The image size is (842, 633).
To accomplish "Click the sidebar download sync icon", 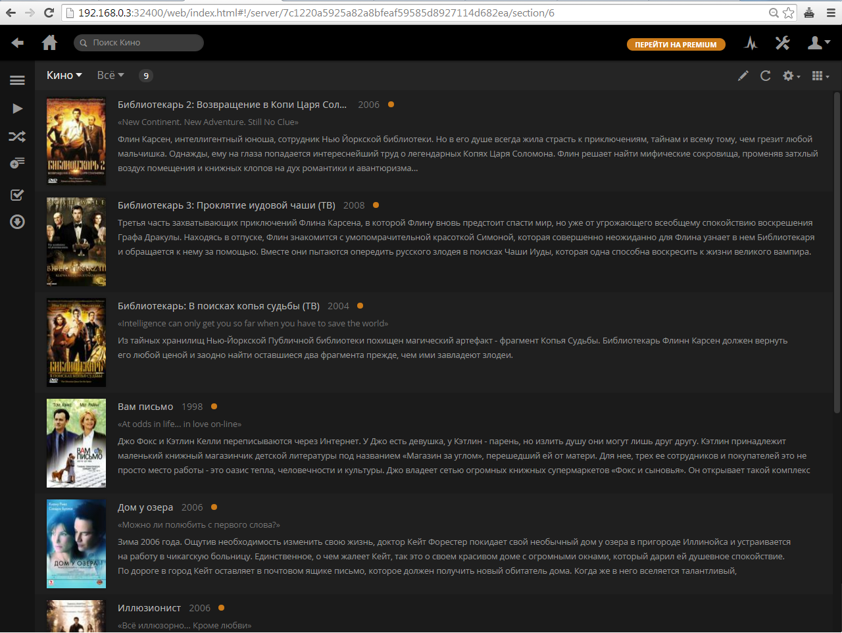I will [x=17, y=222].
